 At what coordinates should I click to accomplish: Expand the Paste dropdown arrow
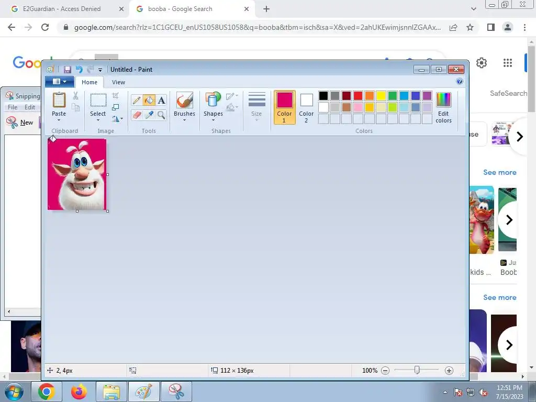(59, 120)
